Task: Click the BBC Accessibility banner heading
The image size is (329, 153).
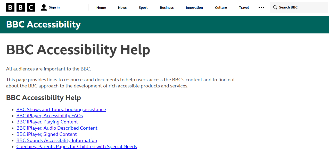Action: (43, 24)
